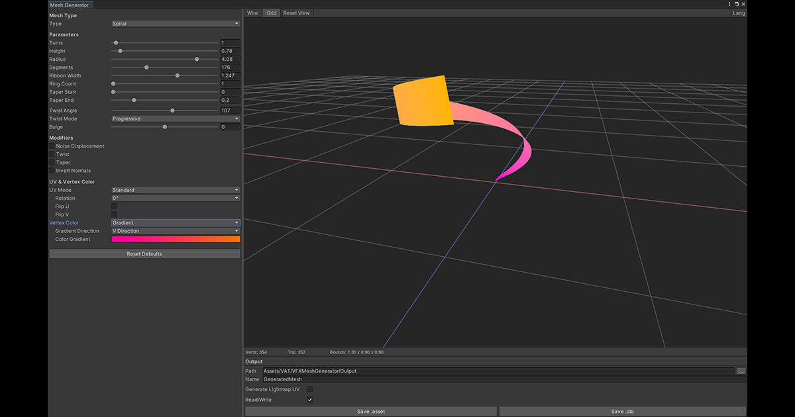Image resolution: width=795 pixels, height=417 pixels.
Task: Click the Taper Start slider track
Action: click(164, 92)
